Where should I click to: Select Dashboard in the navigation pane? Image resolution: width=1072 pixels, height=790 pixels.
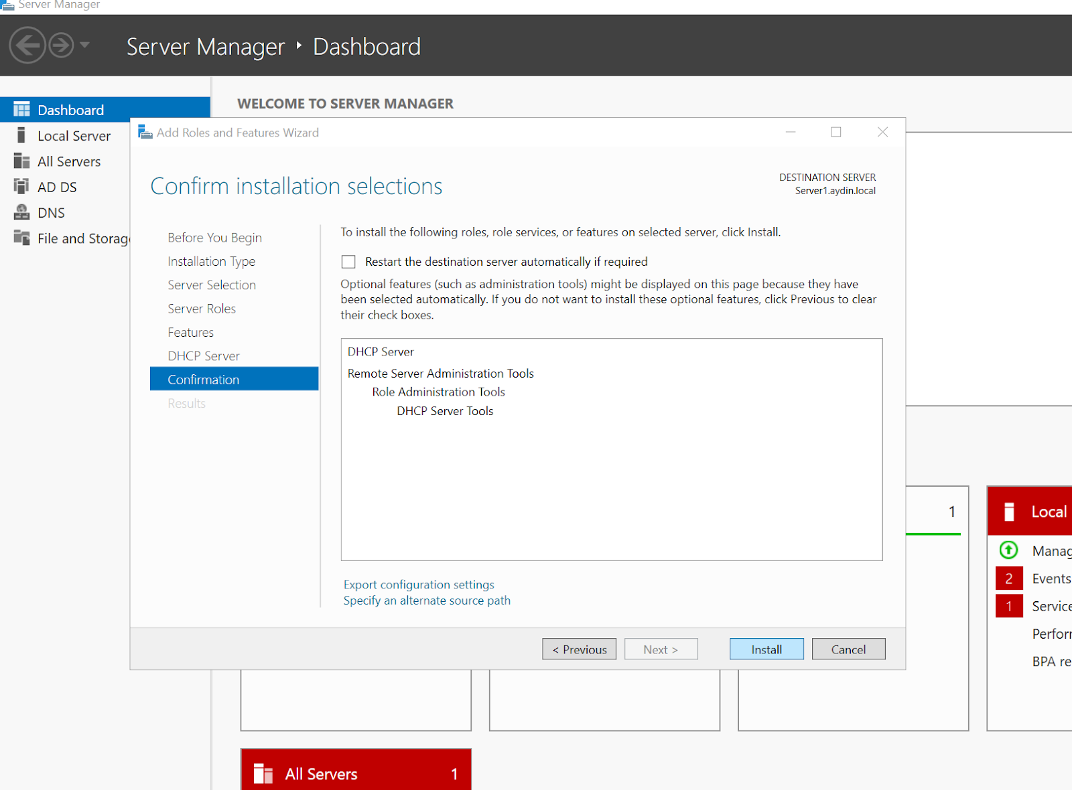pyautogui.click(x=105, y=110)
